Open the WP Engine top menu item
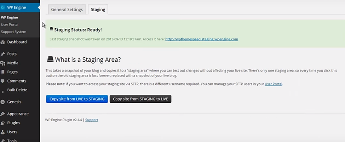The width and height of the screenshot is (345, 142). 20,7
